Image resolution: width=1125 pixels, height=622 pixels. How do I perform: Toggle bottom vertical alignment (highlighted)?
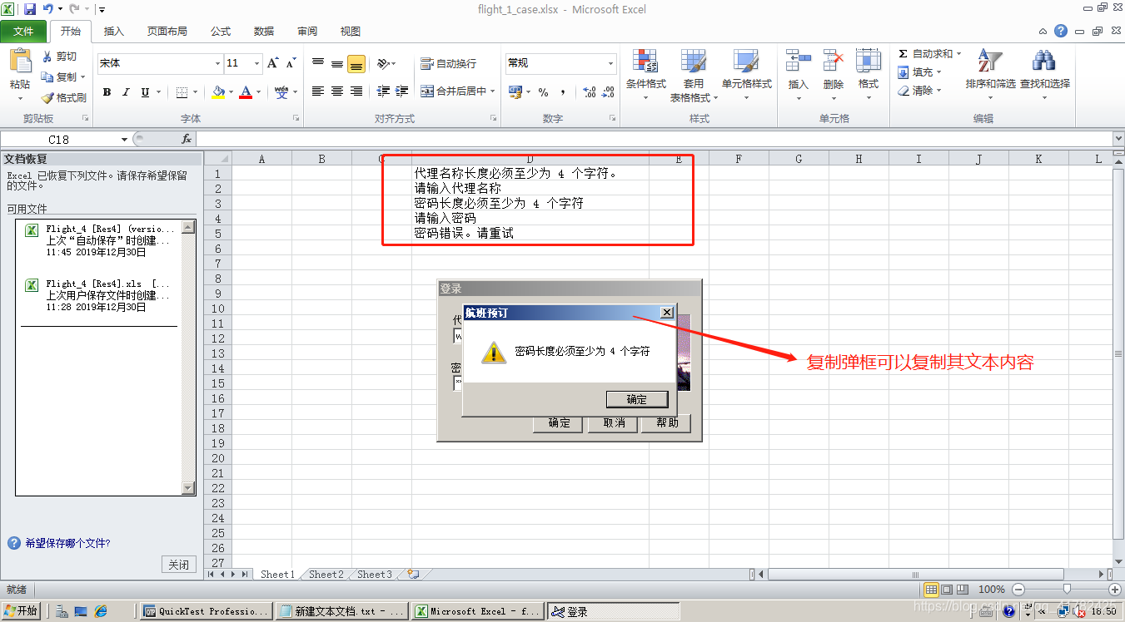356,63
